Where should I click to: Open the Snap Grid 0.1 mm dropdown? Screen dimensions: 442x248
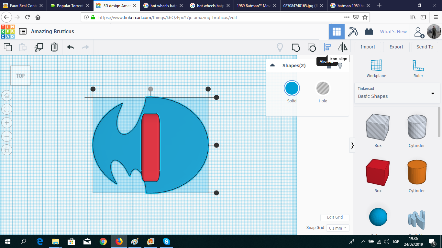(x=337, y=228)
